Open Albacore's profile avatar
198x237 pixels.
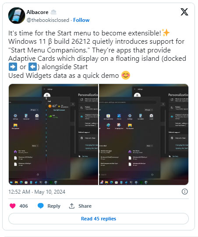click(x=17, y=16)
